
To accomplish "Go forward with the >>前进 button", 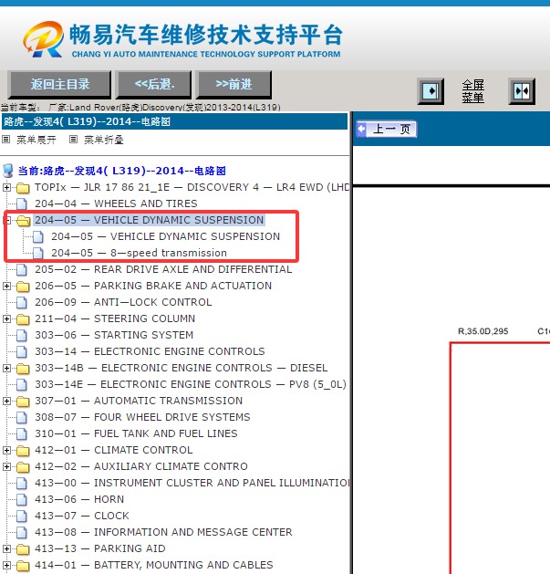I will pyautogui.click(x=233, y=85).
